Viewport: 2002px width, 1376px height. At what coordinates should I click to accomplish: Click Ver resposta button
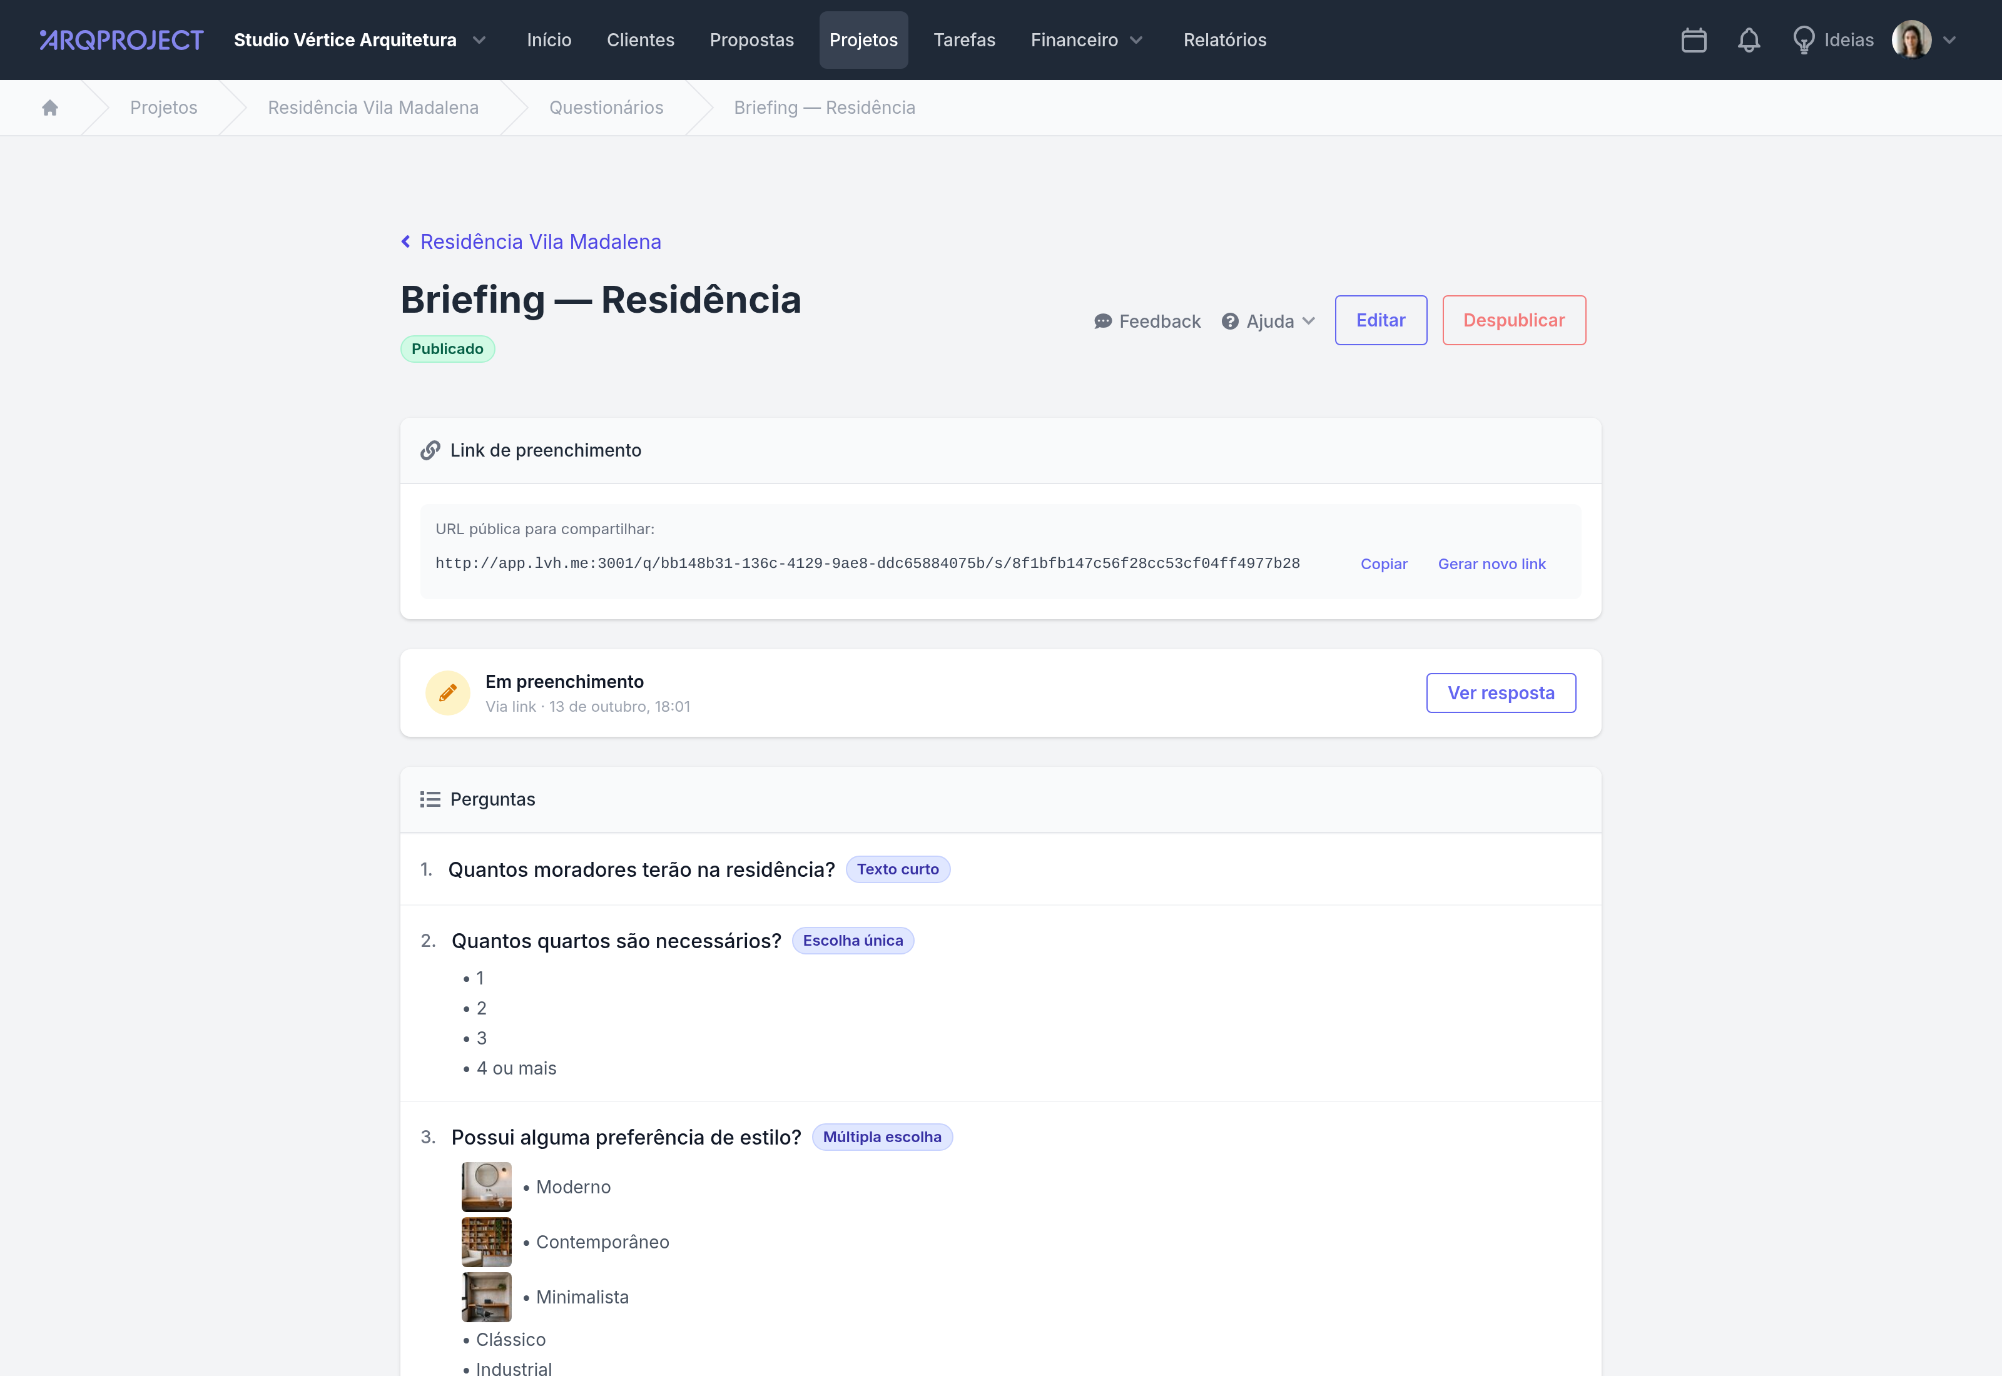pos(1500,693)
